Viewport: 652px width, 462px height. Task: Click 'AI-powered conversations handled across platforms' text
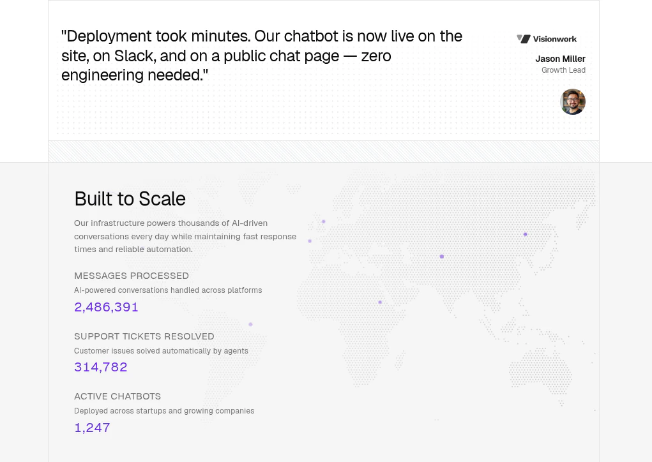tap(168, 290)
